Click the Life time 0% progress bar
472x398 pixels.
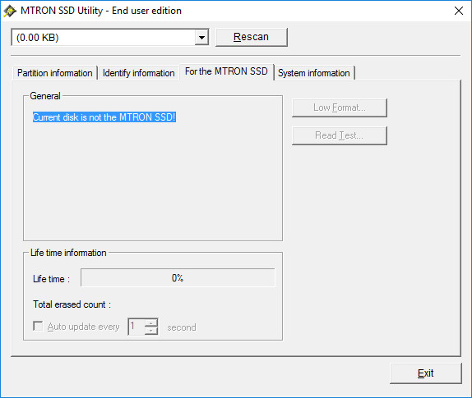pos(178,278)
